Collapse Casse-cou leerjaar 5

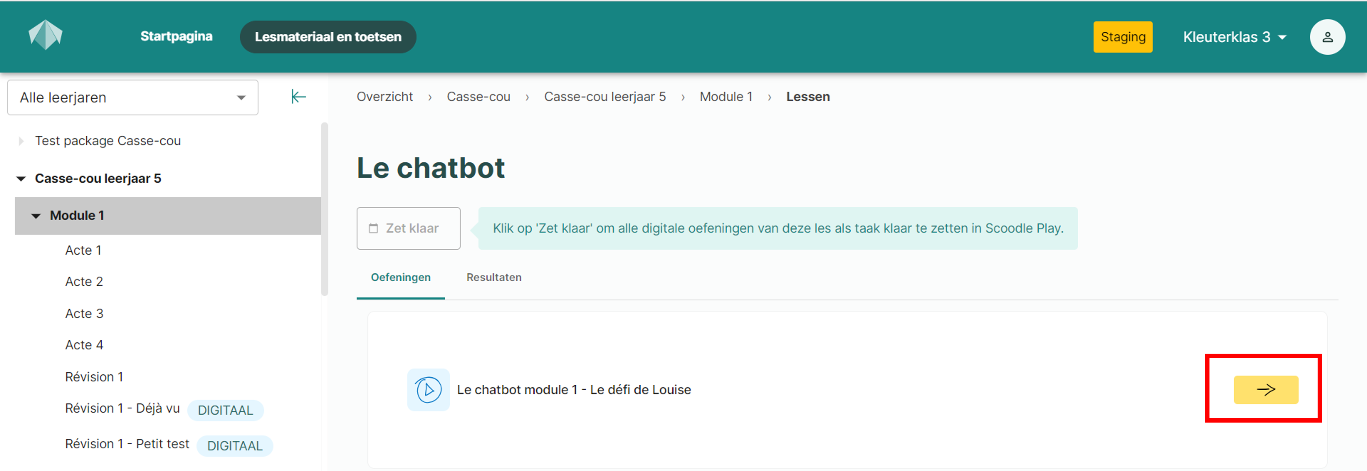point(21,178)
